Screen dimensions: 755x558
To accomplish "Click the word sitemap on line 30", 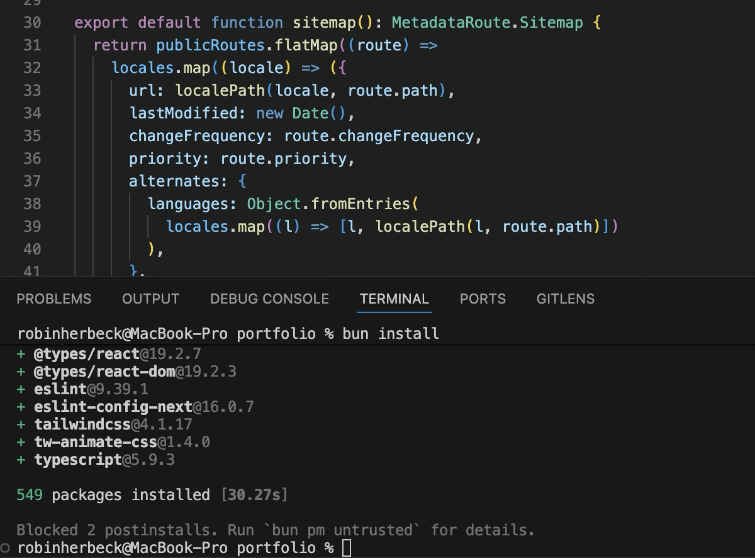I will [321, 22].
